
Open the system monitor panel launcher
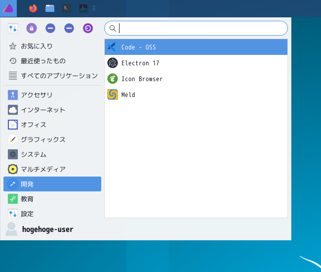point(83,8)
